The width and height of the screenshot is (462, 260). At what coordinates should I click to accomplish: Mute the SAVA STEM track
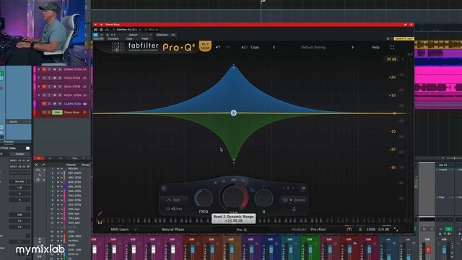point(44,87)
